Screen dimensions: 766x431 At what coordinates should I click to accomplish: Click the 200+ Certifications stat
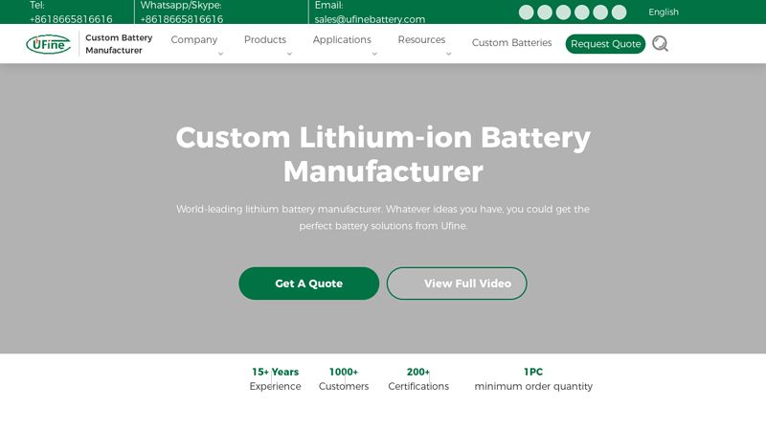[418, 379]
